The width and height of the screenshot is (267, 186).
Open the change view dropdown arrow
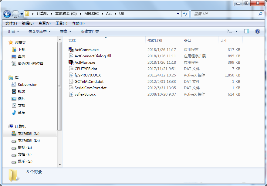236,31
